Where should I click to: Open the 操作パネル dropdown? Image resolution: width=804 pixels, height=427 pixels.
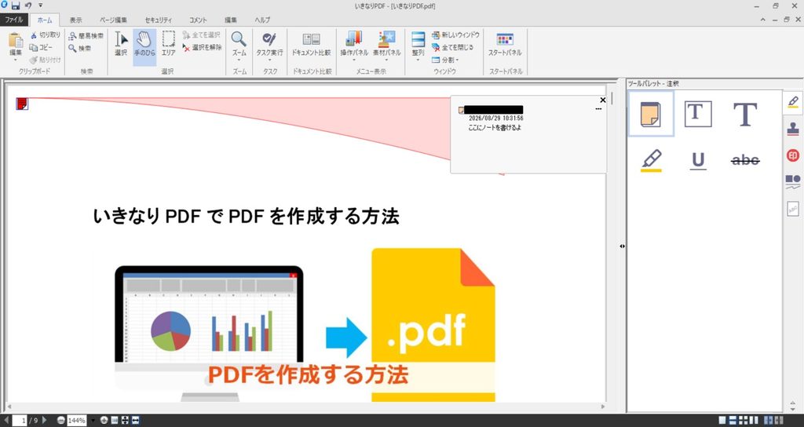[354, 60]
